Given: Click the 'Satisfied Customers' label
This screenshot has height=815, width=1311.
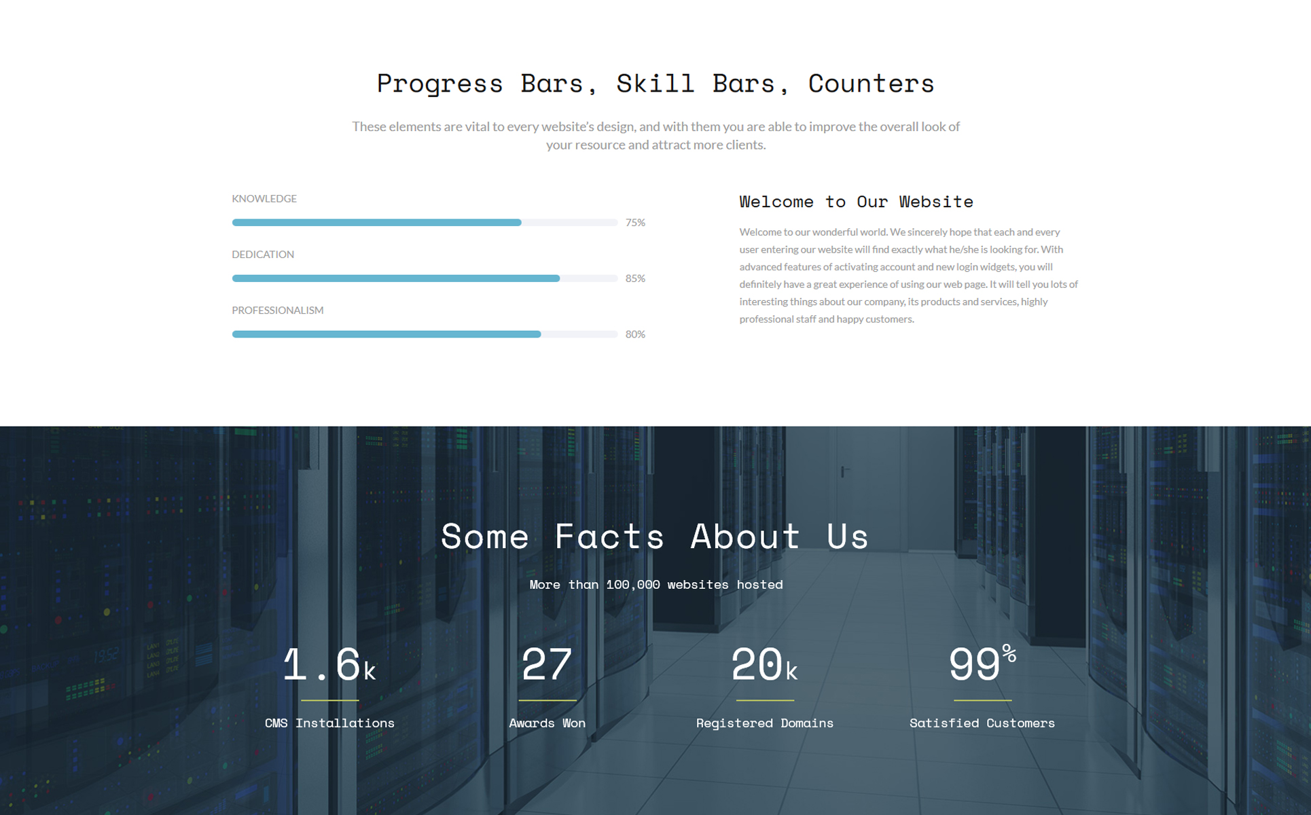Looking at the screenshot, I should 982,723.
